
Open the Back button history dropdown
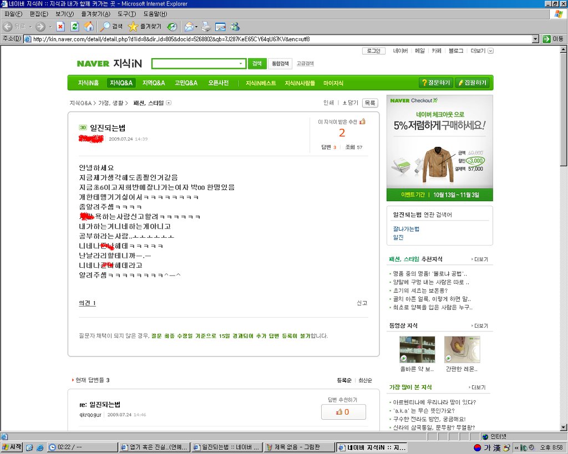31,27
